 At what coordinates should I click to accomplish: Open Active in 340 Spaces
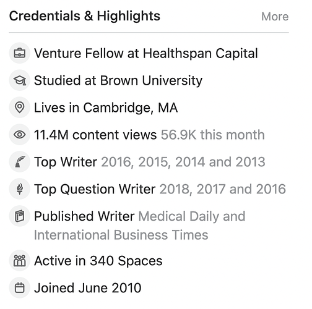(x=98, y=261)
